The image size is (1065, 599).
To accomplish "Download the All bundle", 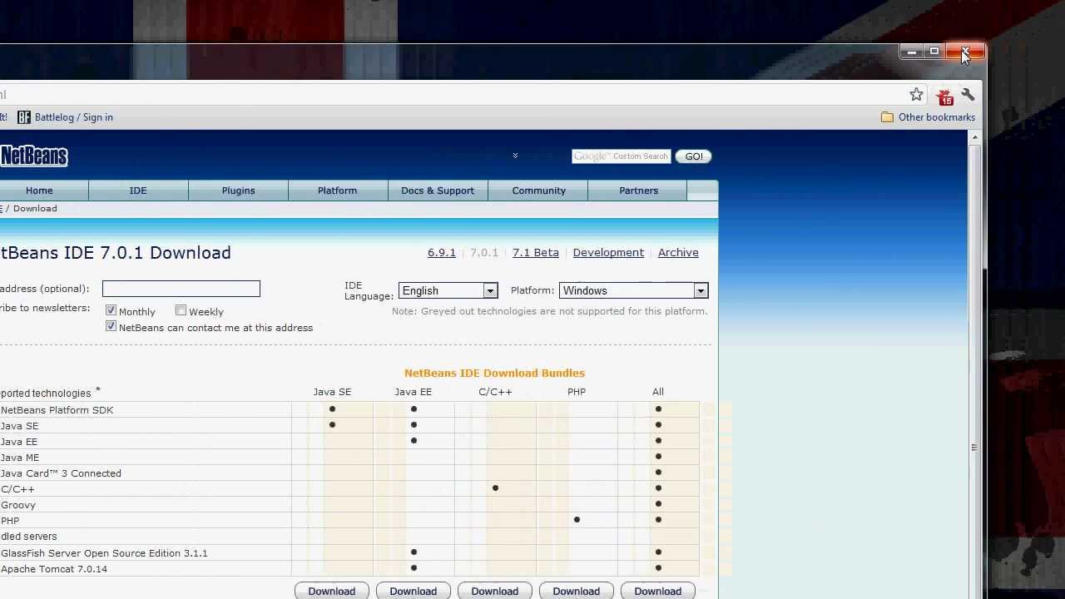I will tap(657, 591).
